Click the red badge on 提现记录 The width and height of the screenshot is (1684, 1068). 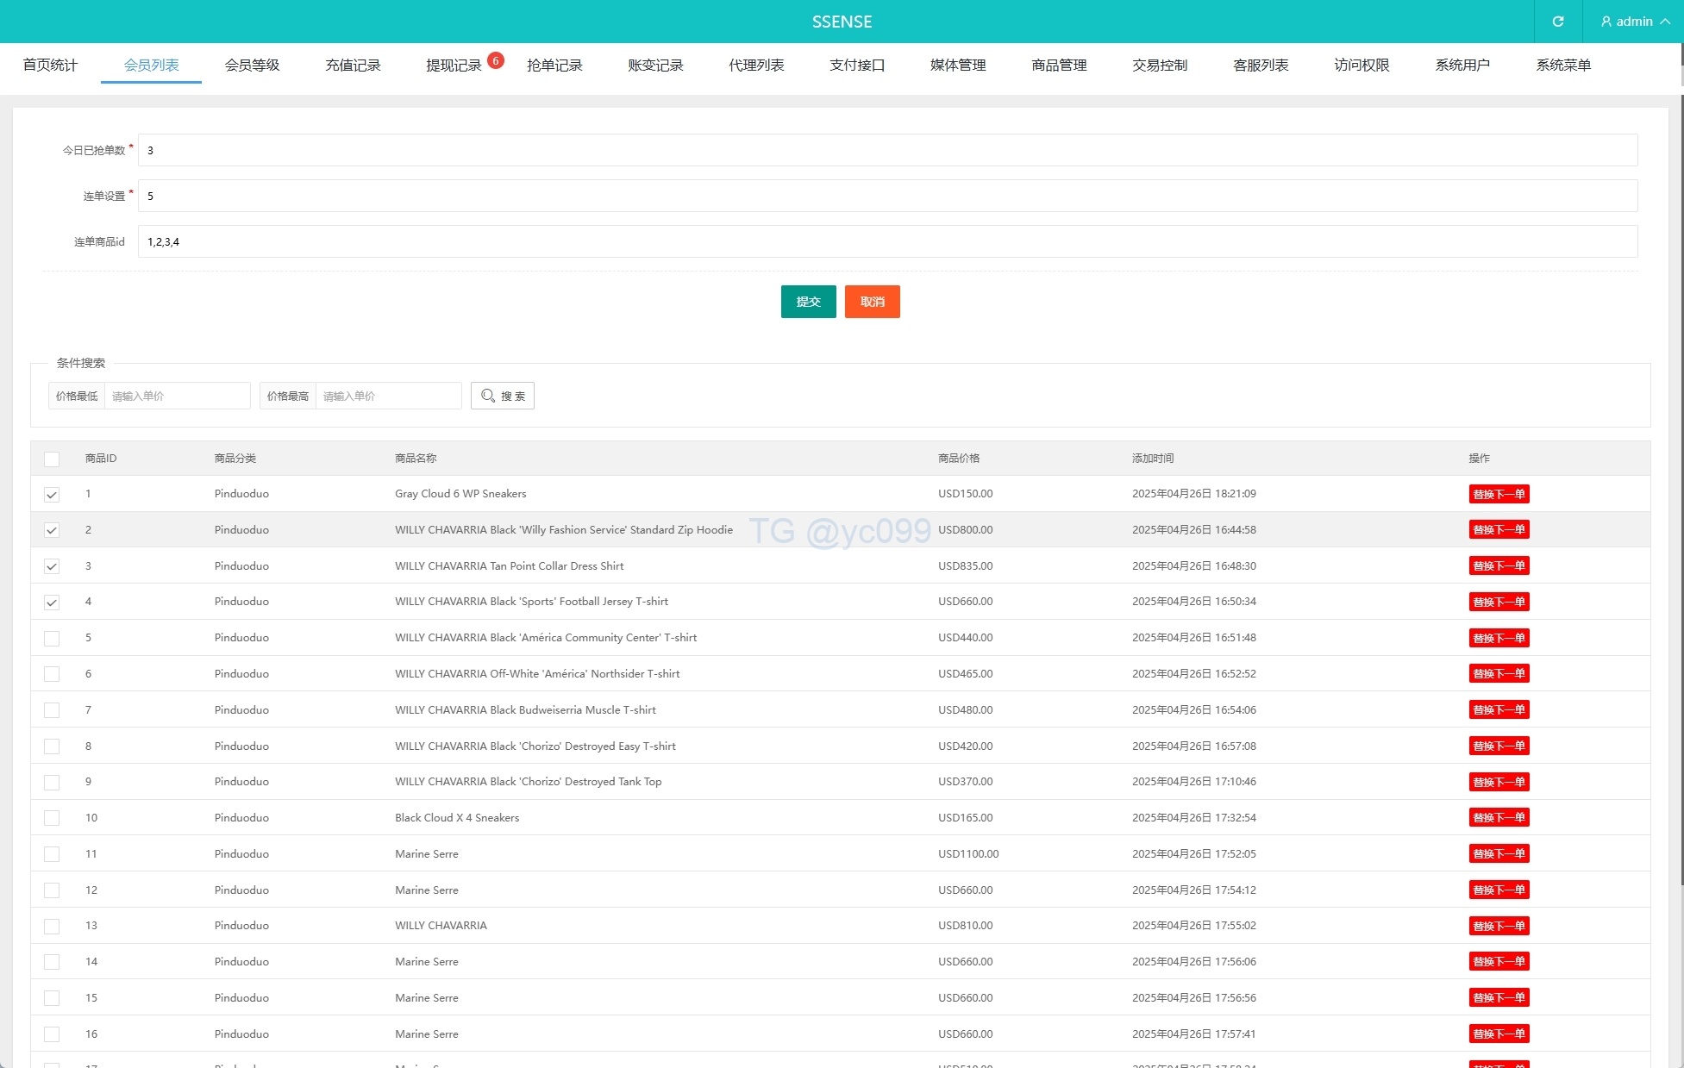pos(495,60)
